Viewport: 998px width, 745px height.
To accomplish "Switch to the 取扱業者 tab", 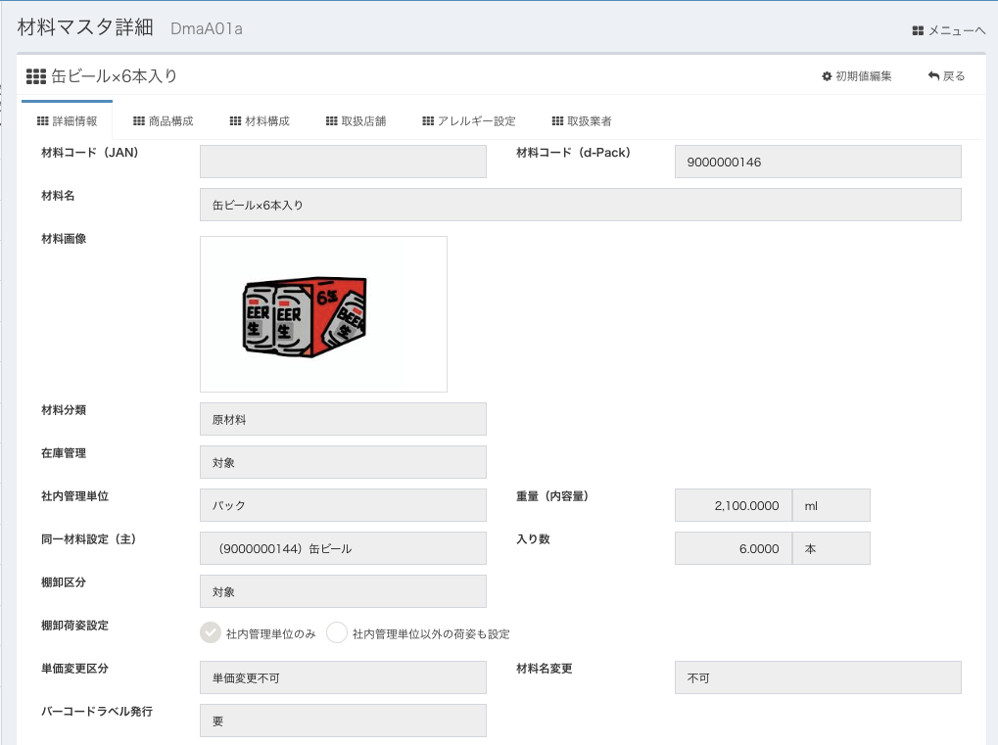I will coord(582,121).
